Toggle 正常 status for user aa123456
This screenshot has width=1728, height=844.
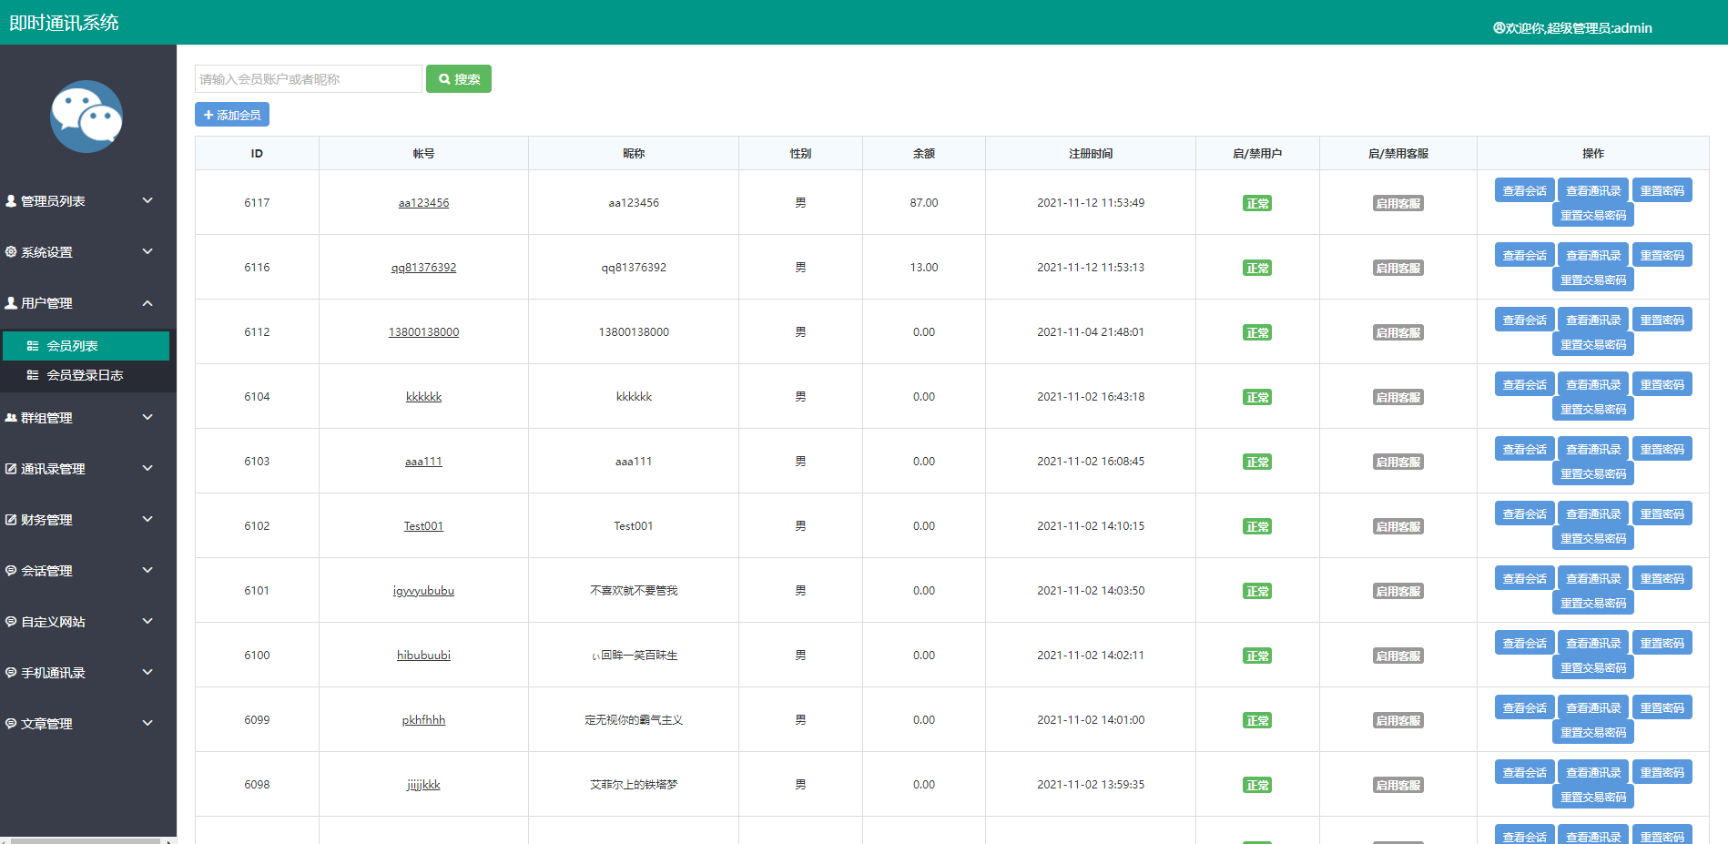(1257, 203)
